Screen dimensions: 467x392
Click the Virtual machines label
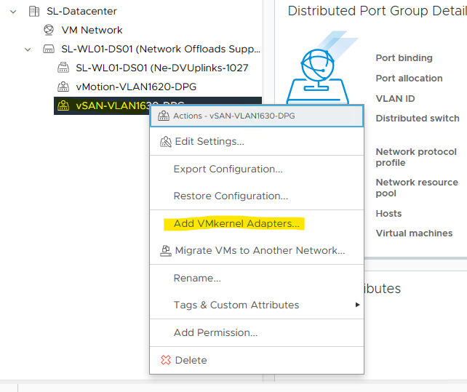[x=414, y=233]
